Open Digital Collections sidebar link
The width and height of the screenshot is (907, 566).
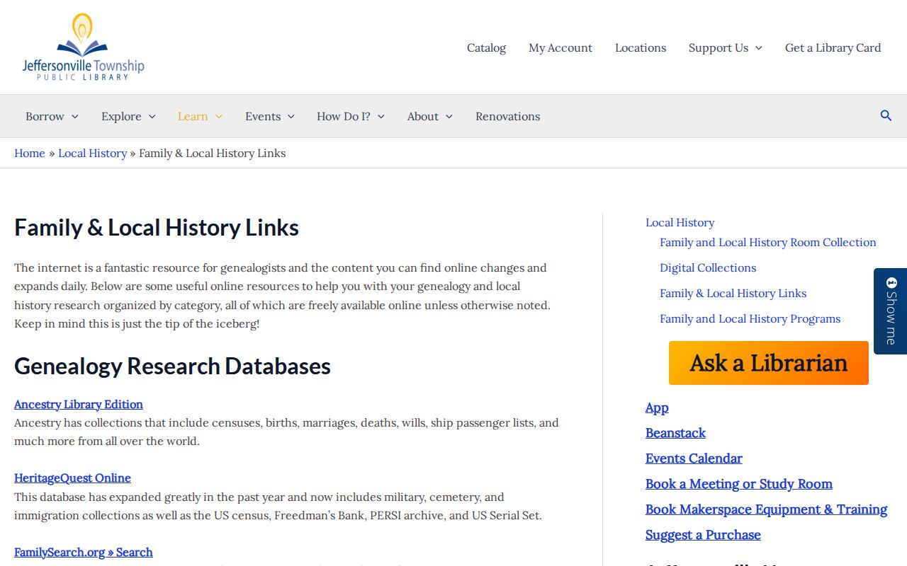tap(708, 267)
